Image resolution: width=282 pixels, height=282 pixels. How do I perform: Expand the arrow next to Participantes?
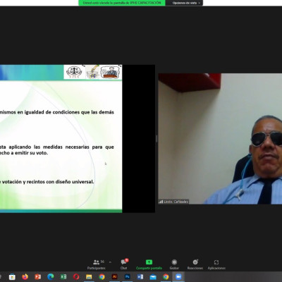(110, 262)
